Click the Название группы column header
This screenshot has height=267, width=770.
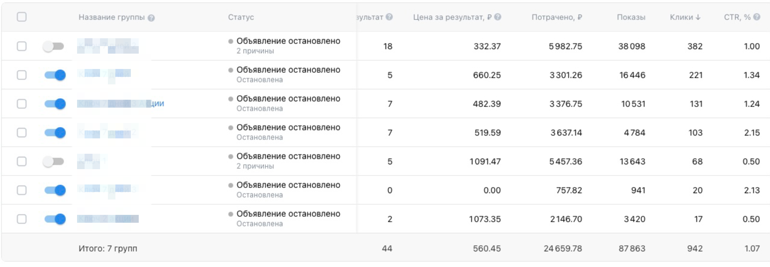coord(111,17)
